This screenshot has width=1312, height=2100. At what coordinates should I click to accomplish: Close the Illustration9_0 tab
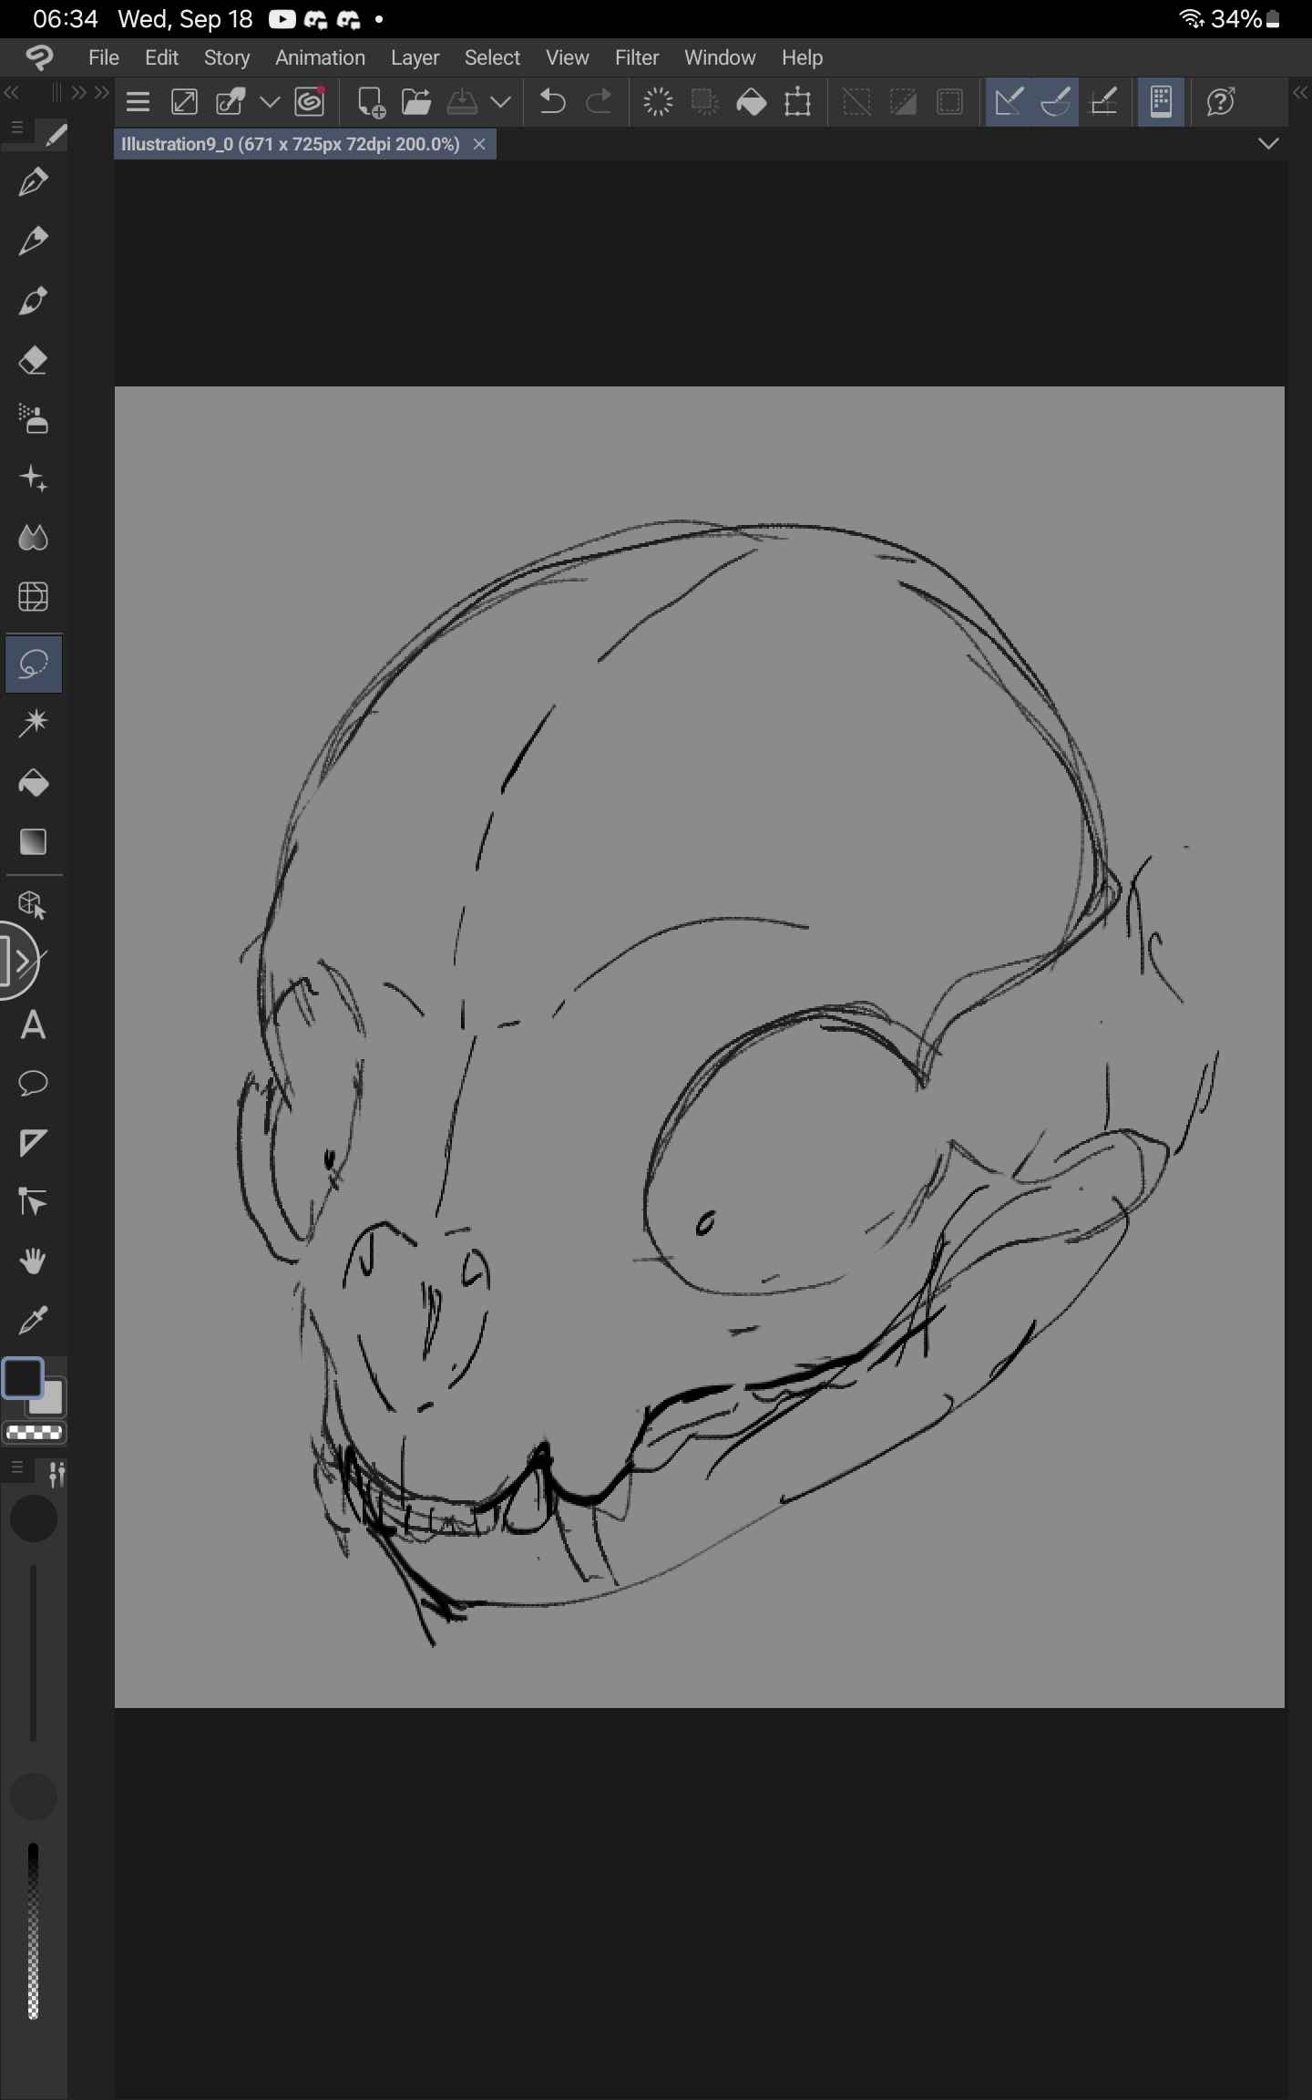[479, 144]
